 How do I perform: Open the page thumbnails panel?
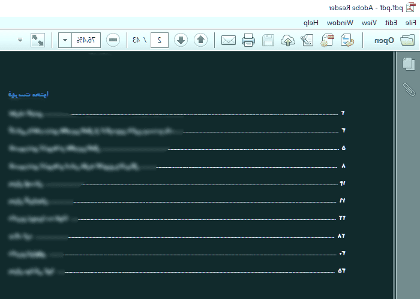click(x=409, y=64)
